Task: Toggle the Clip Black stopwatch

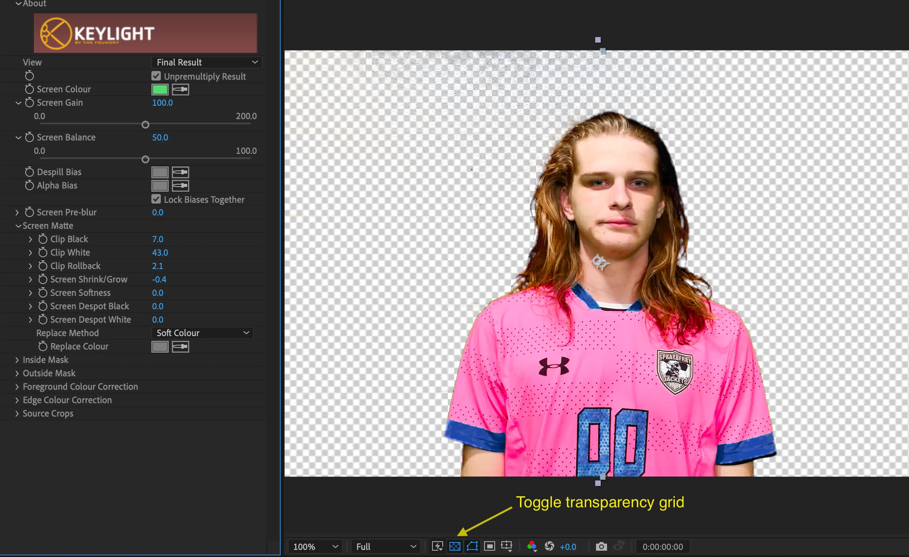Action: tap(43, 239)
